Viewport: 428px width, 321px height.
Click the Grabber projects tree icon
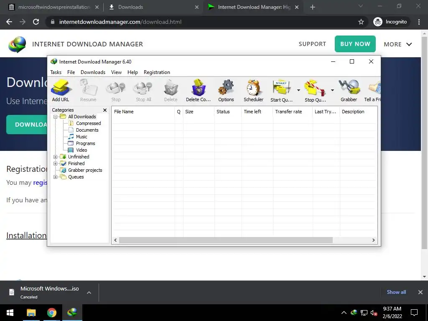point(64,170)
